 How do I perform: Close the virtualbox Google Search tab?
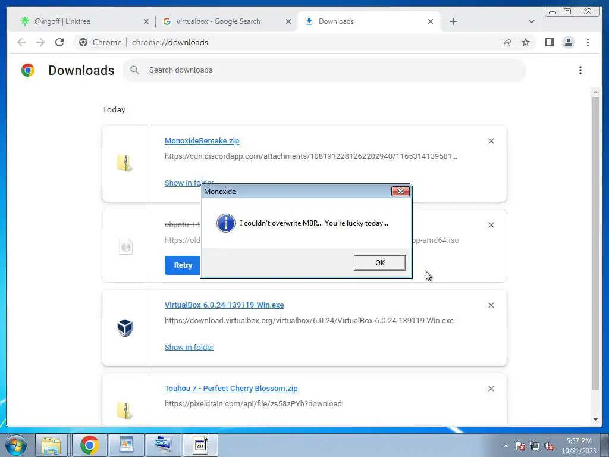288,21
